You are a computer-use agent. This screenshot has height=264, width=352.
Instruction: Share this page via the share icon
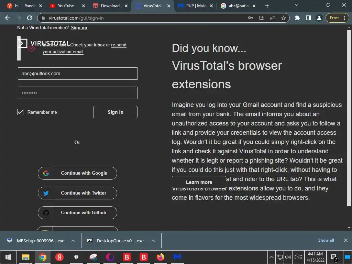pyautogui.click(x=273, y=18)
